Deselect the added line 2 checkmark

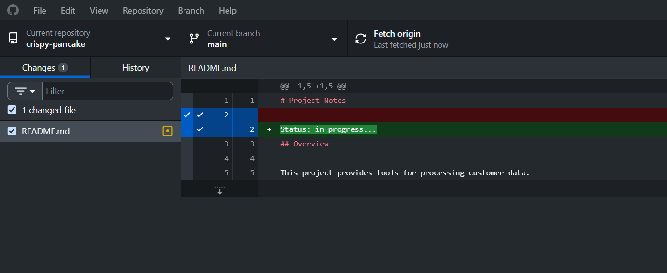pyautogui.click(x=200, y=129)
